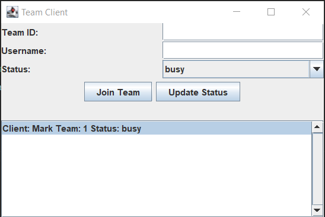This screenshot has height=217, width=325.
Task: Click the vertical scrollbar track of the list
Action: (x=317, y=169)
